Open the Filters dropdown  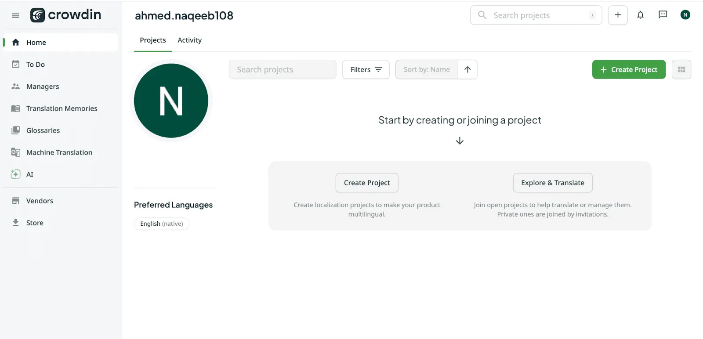point(365,69)
